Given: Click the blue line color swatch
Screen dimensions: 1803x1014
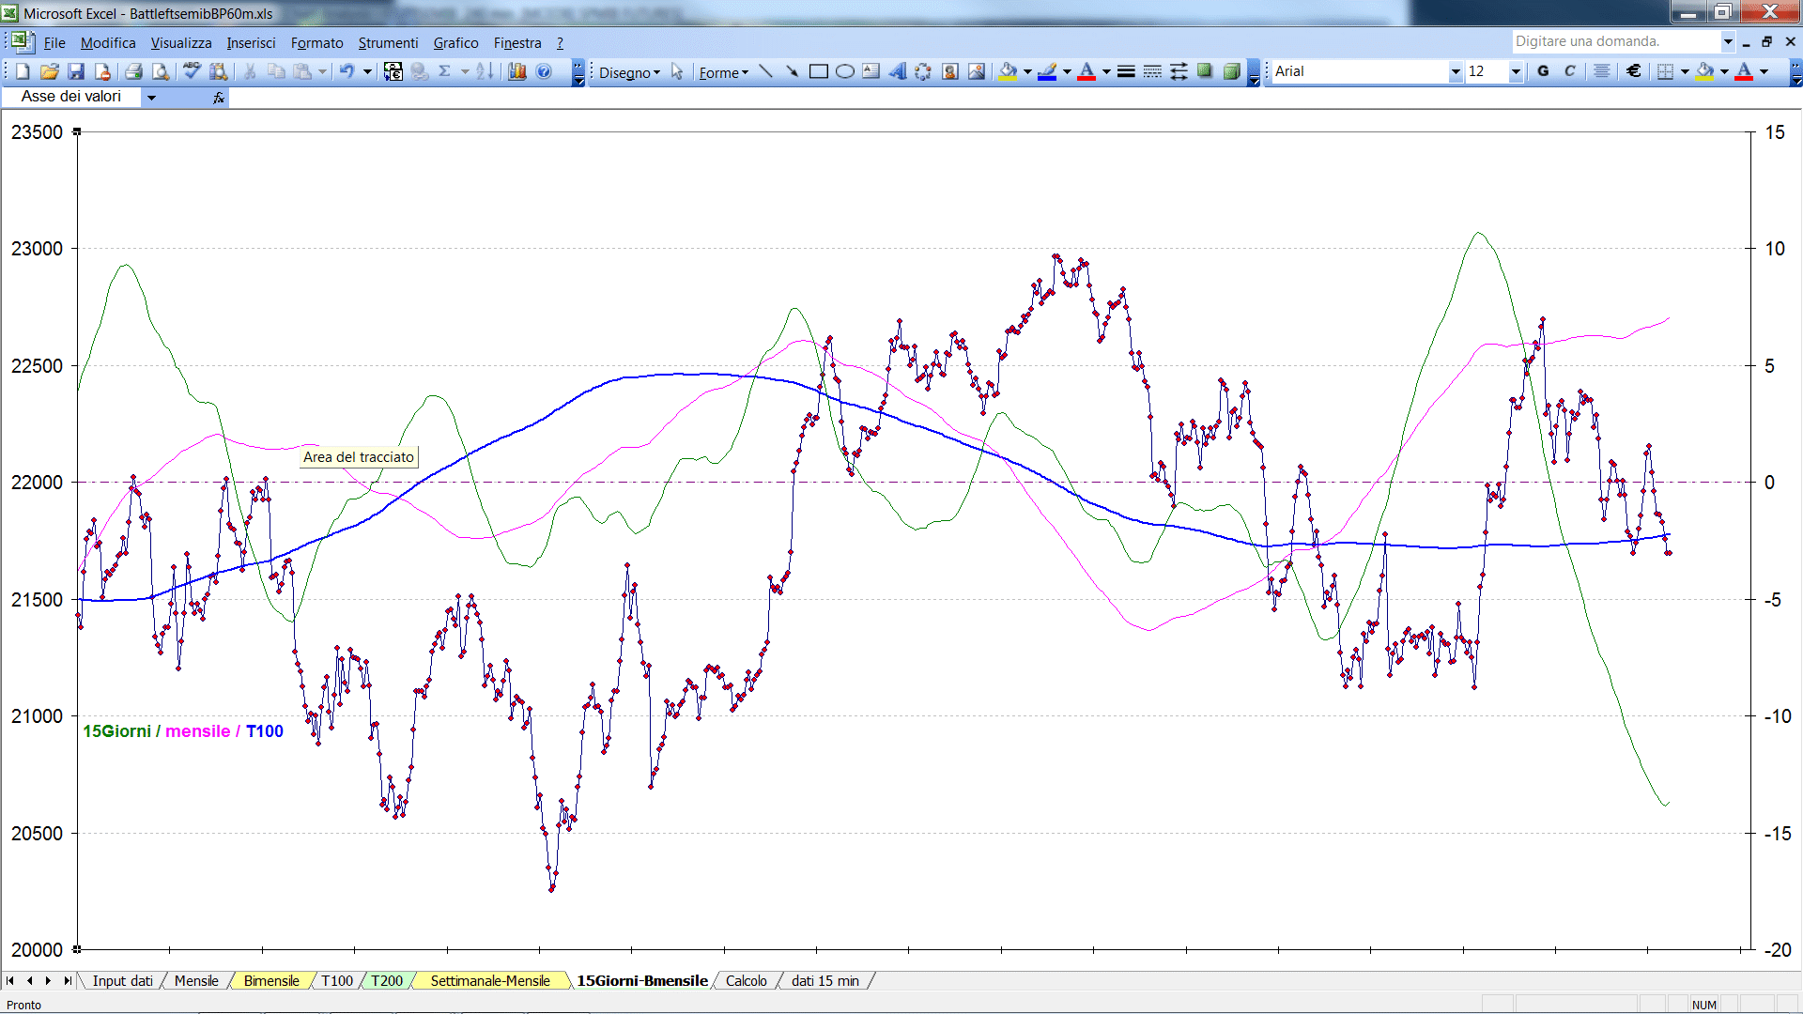Looking at the screenshot, I should click(x=1047, y=71).
